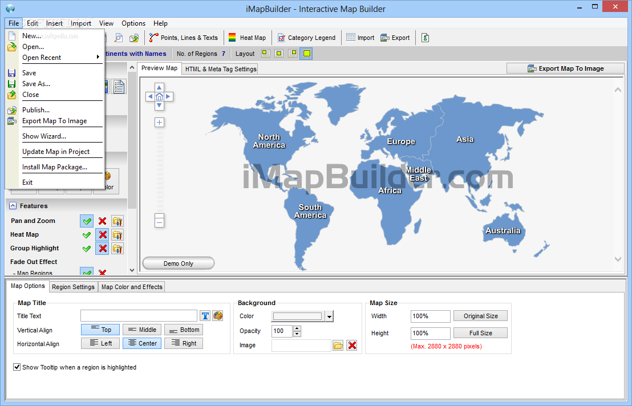The height and width of the screenshot is (406, 632).
Task: Expand the Open Recent submenu
Action: [98, 57]
